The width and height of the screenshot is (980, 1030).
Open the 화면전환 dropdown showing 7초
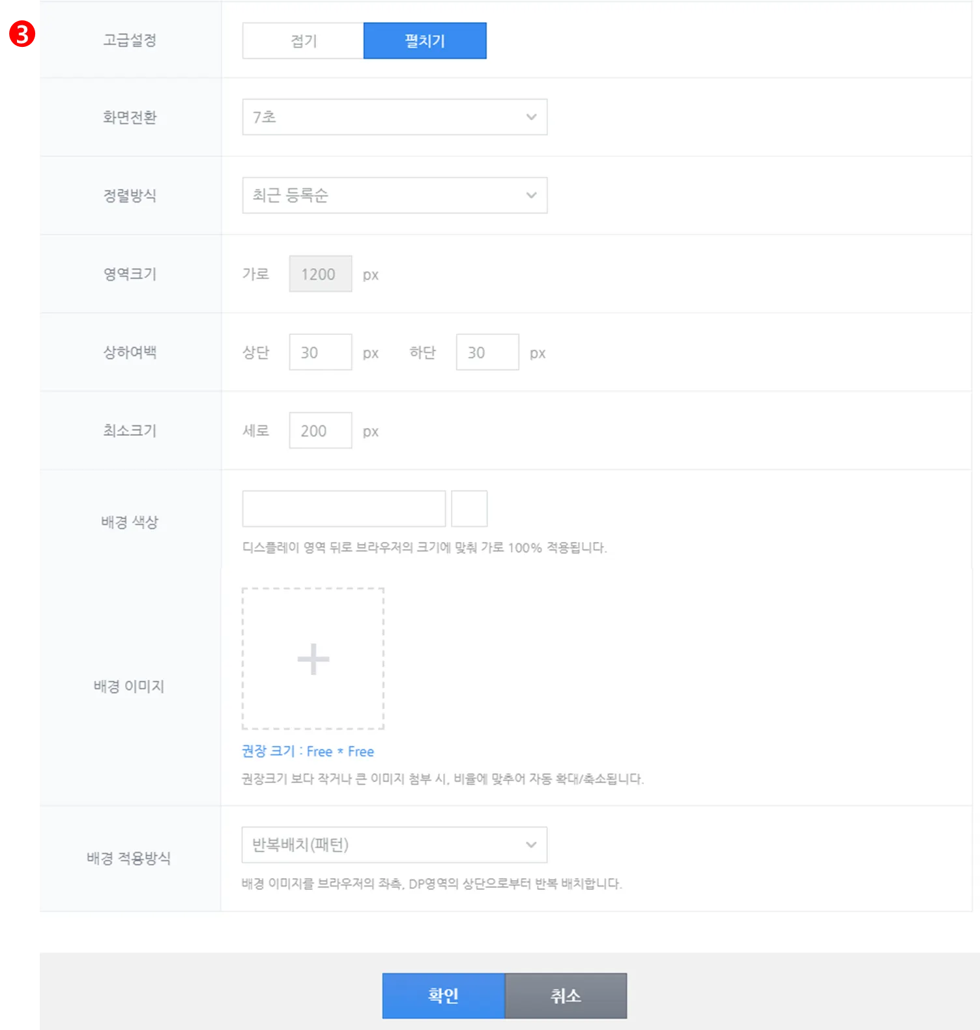[x=395, y=117]
